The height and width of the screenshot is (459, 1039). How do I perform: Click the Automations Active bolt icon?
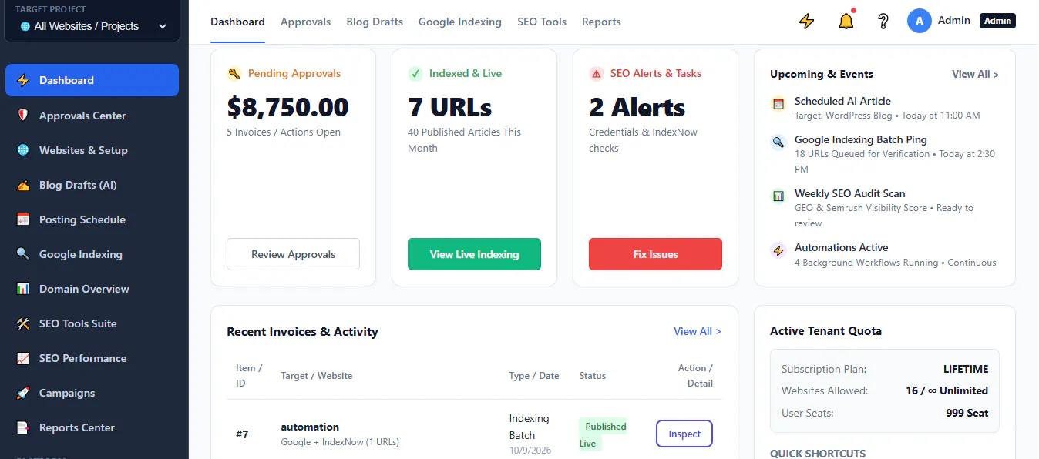pos(778,250)
